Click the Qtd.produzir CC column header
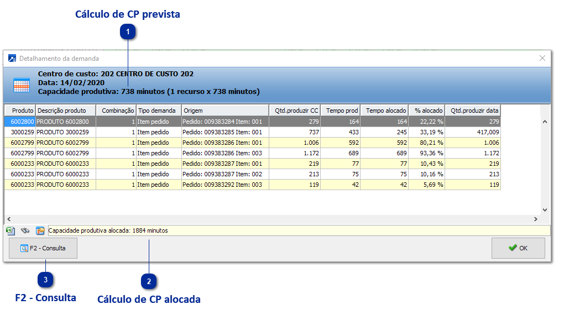Image resolution: width=564 pixels, height=315 pixels. [x=295, y=111]
